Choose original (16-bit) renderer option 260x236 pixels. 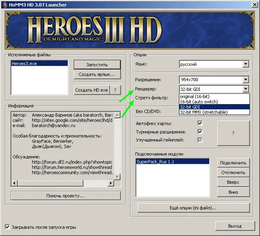tap(214, 96)
